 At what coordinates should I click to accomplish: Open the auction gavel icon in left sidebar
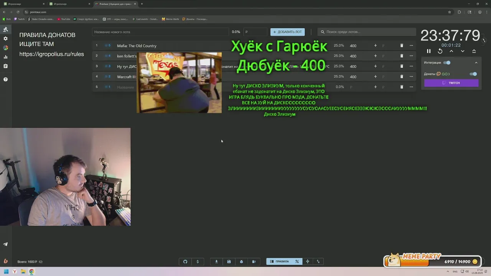click(5, 30)
